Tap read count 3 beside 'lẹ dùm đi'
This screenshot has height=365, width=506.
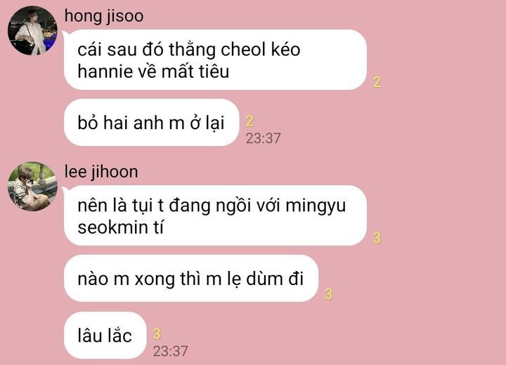[x=328, y=294]
